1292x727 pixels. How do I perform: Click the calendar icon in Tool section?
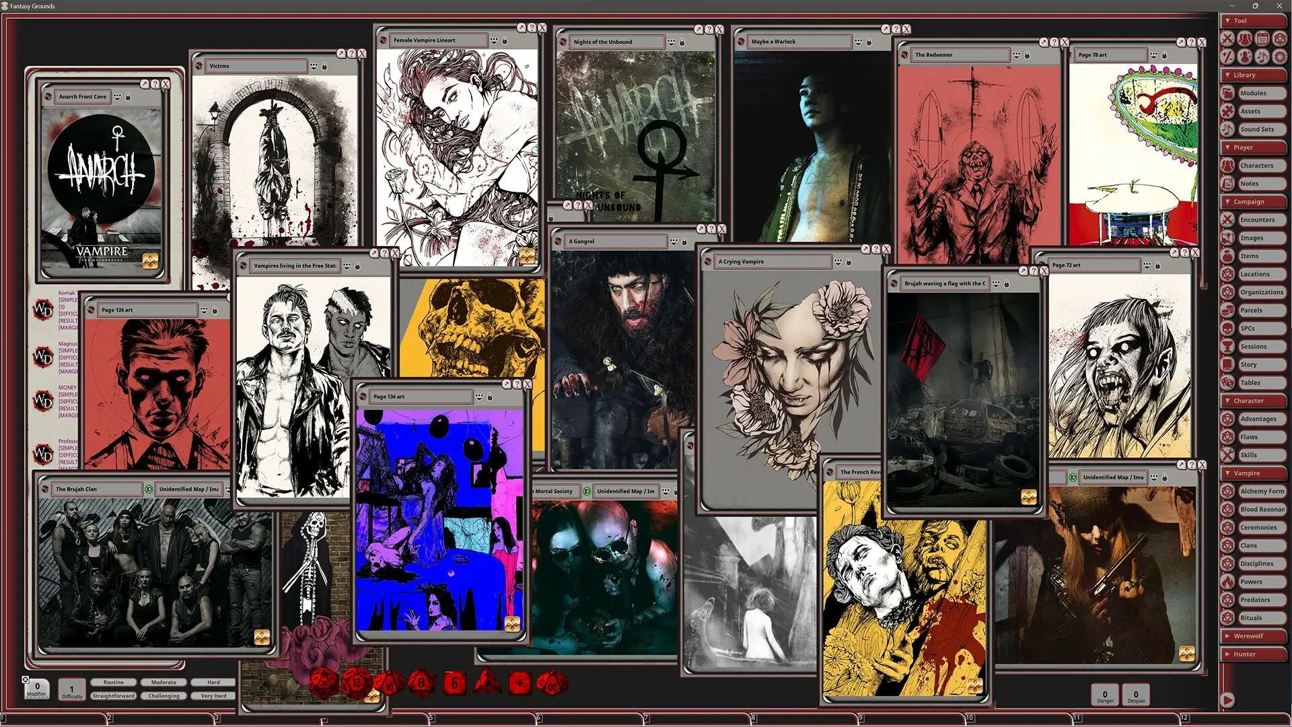pos(1262,39)
